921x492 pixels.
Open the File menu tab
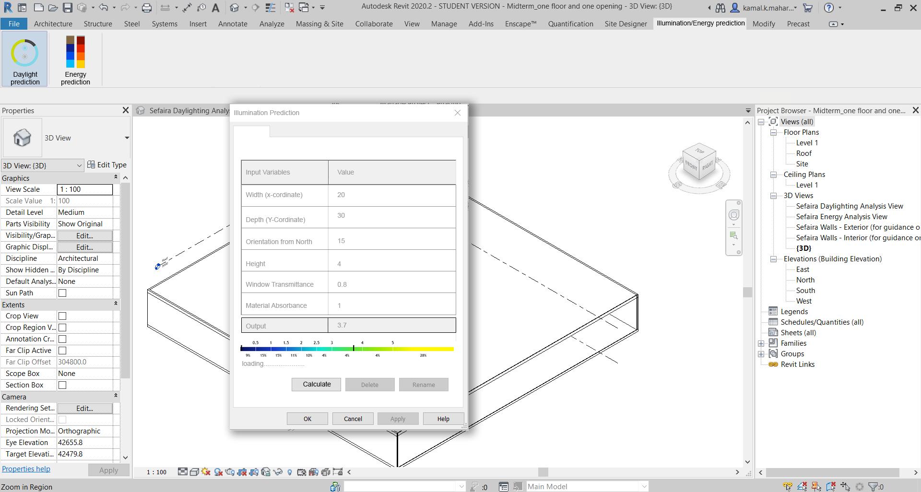click(14, 23)
